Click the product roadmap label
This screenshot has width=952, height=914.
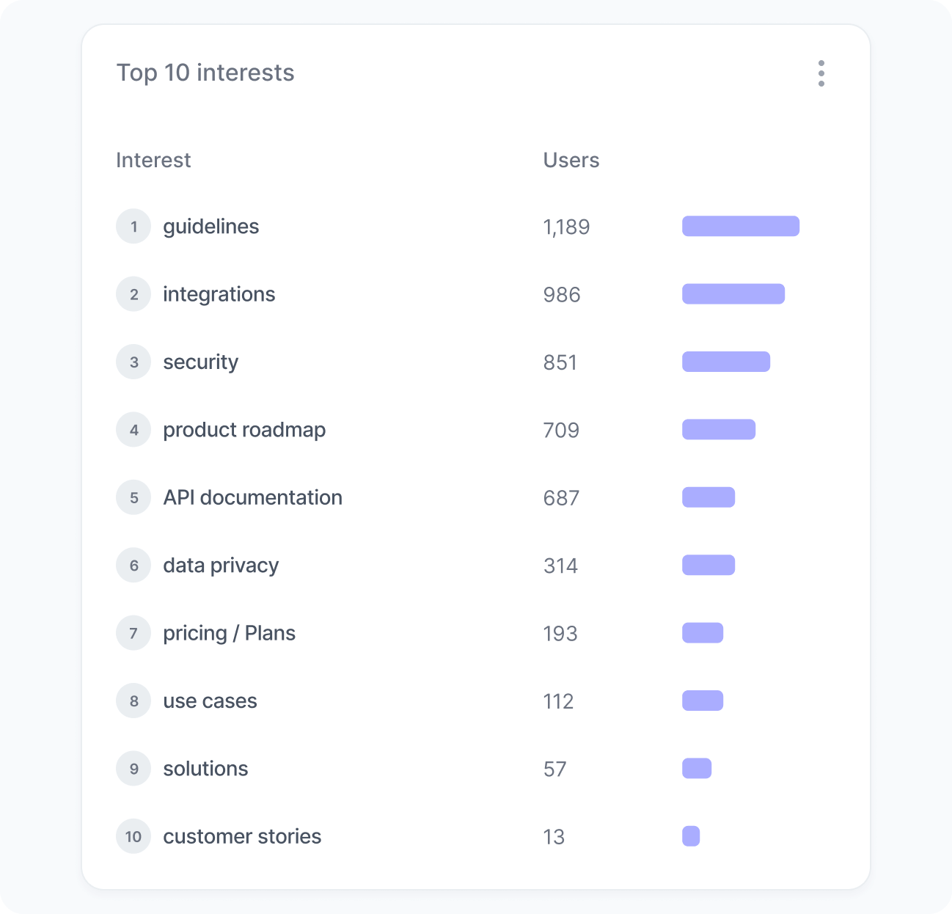pos(245,430)
